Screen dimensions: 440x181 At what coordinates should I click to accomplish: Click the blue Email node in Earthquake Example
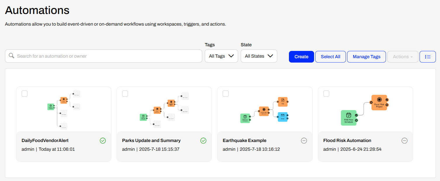click(283, 117)
